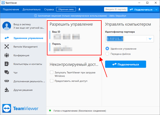Open the Удаленное управление tab
Image resolution: width=160 pixels, height=115 pixels.
[x=23, y=38]
